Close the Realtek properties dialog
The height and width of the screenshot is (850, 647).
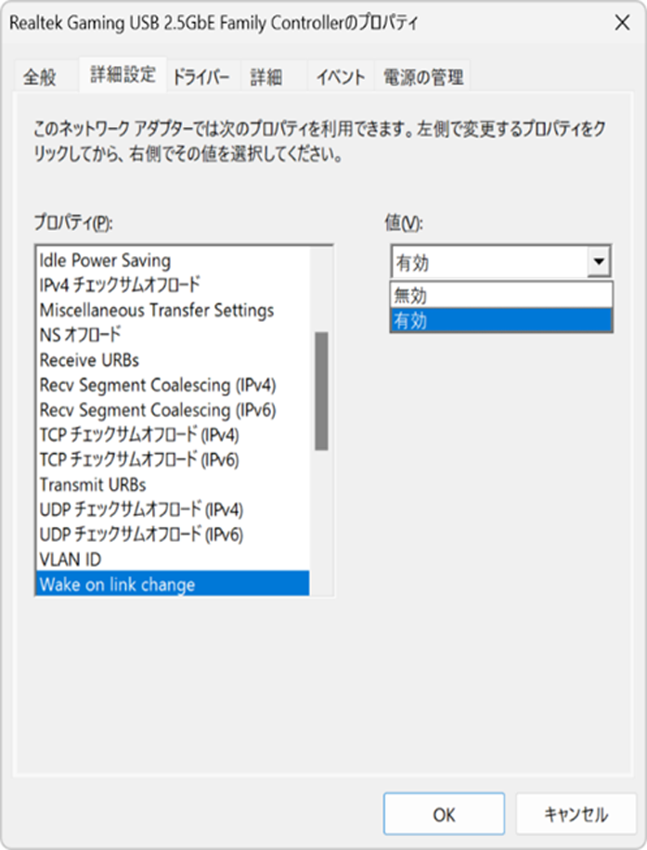click(622, 23)
